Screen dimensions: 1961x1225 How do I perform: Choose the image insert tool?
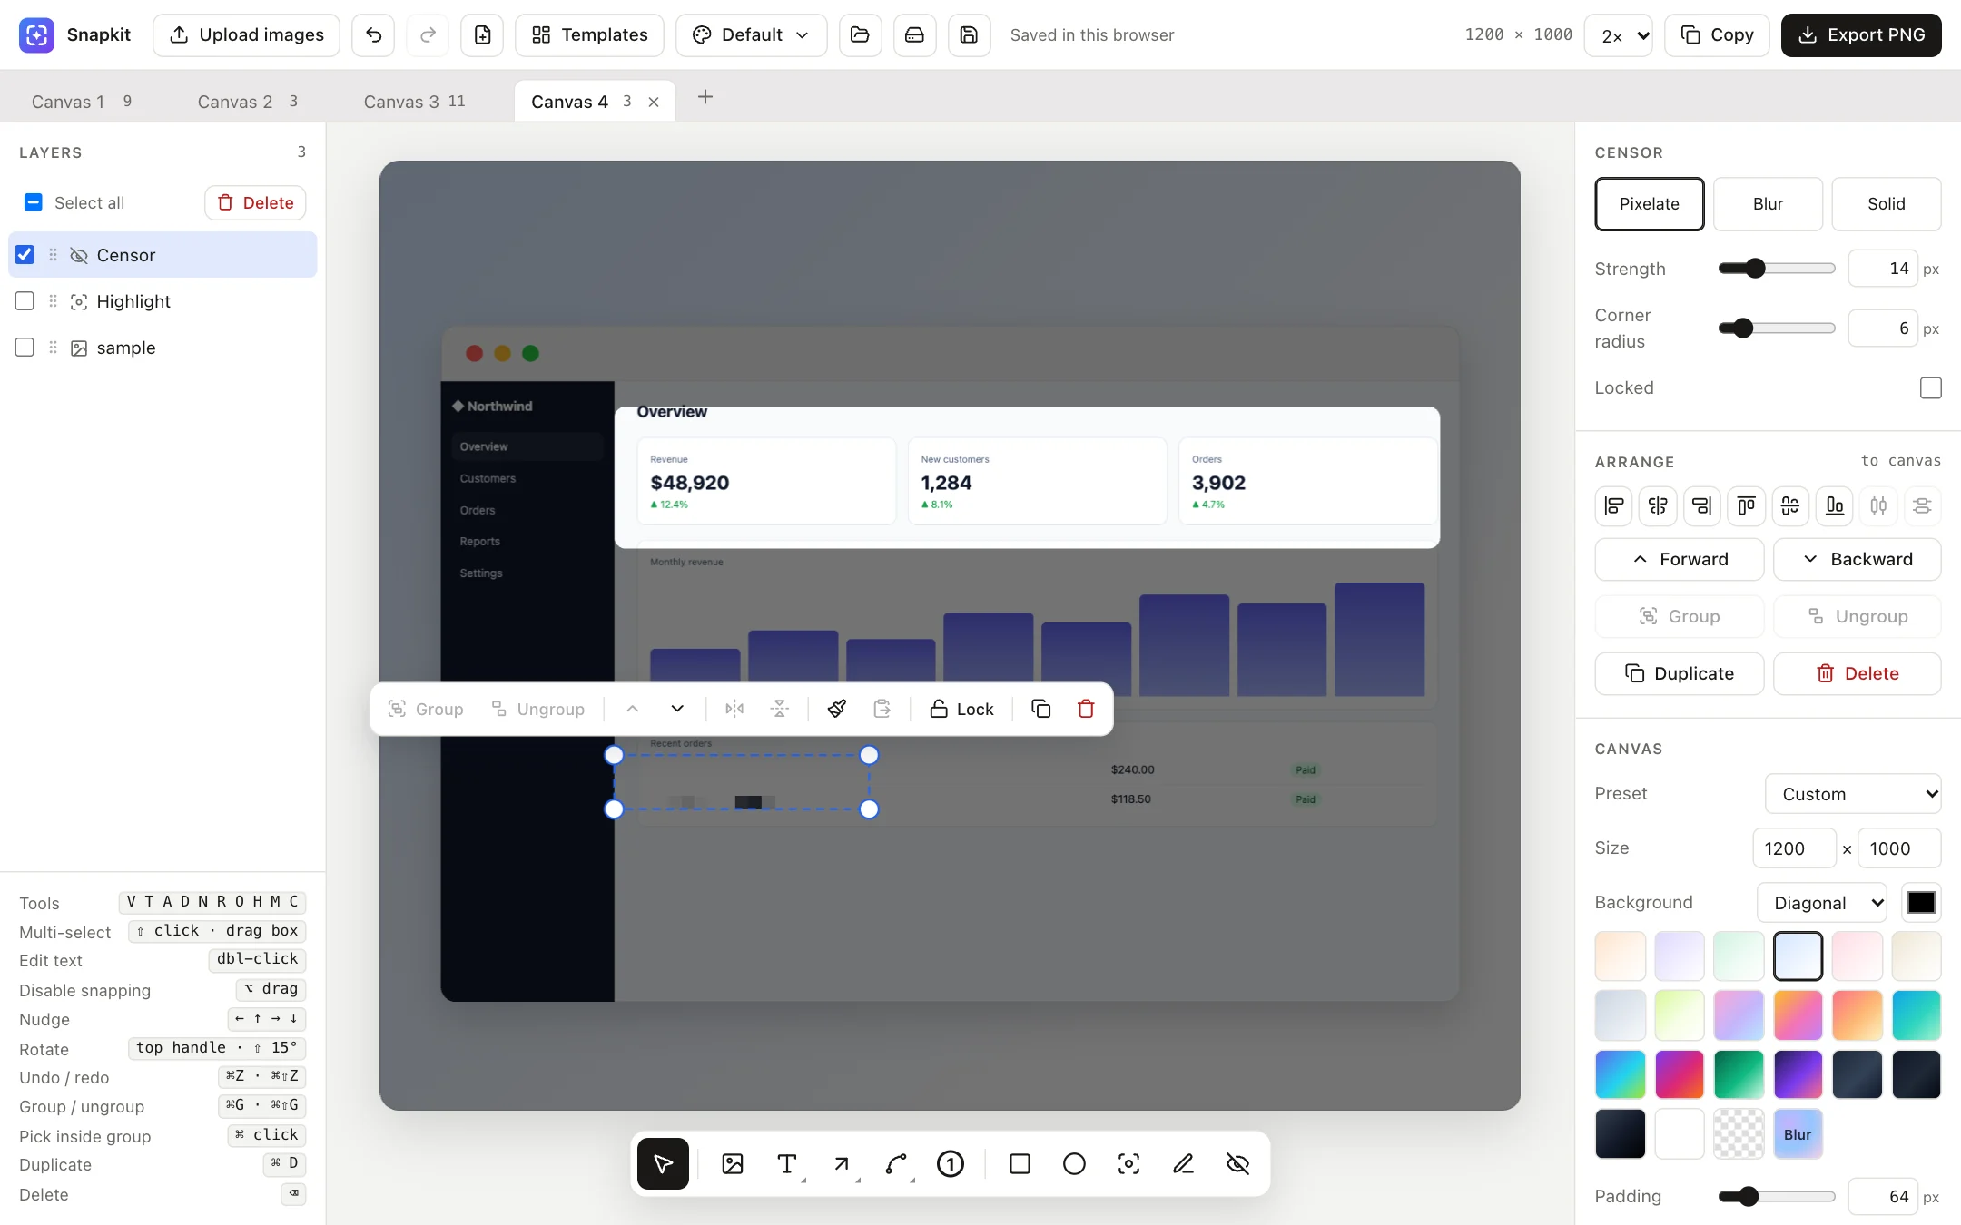coord(733,1163)
